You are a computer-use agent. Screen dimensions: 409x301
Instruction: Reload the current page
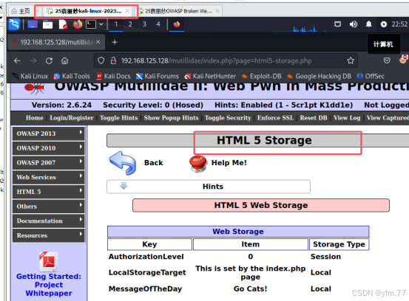pos(49,61)
